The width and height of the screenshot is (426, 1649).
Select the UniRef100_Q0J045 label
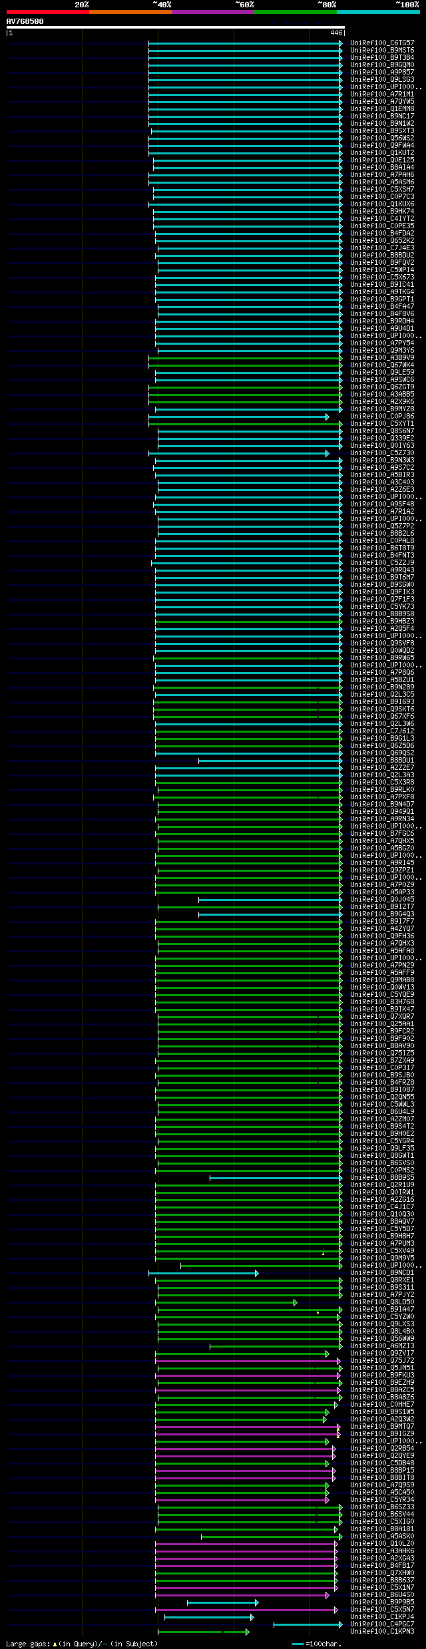click(x=382, y=899)
